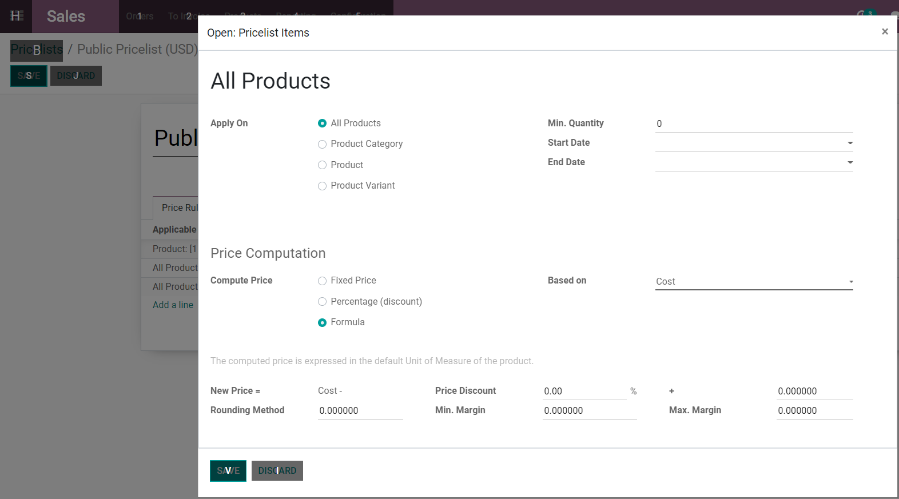Open the To Invoice menu
This screenshot has width=899, height=499.
coord(182,16)
